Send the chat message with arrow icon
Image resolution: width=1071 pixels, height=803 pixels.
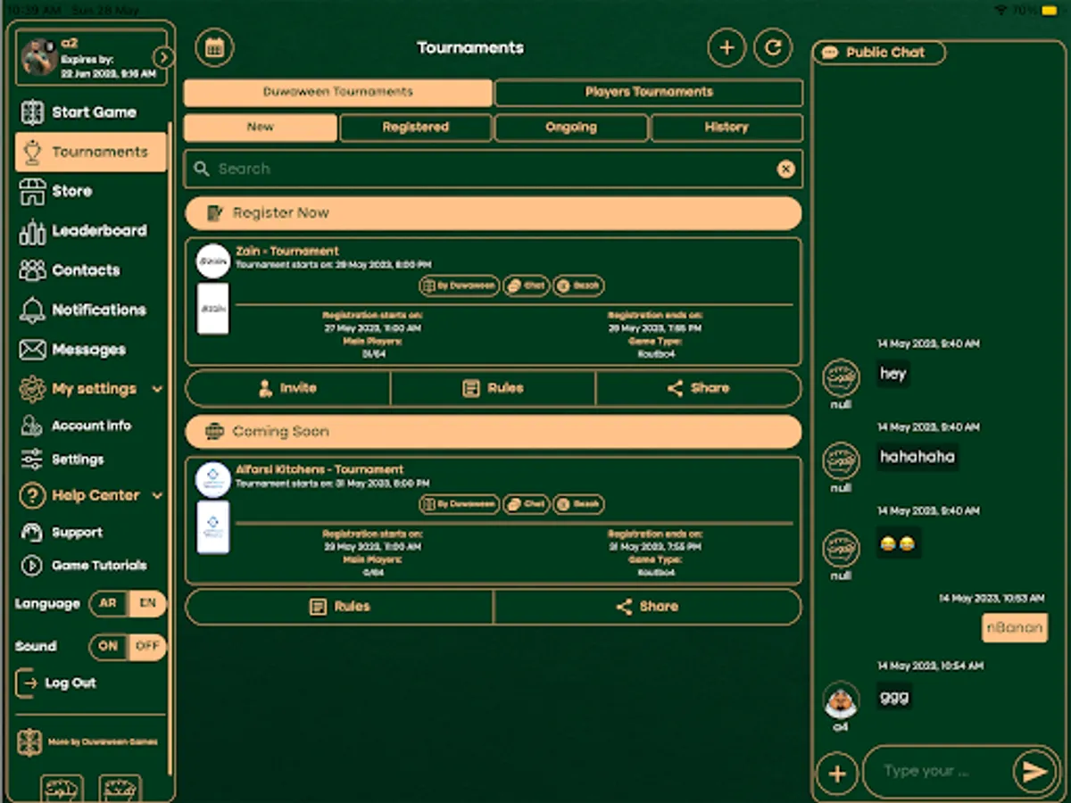[x=1034, y=772]
